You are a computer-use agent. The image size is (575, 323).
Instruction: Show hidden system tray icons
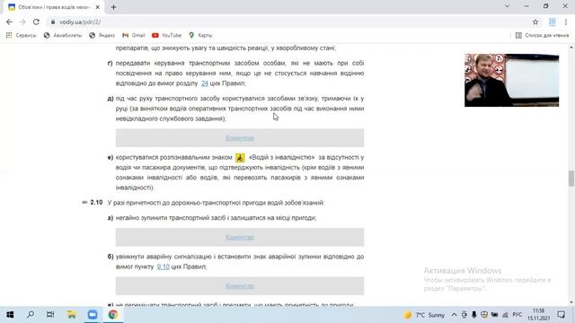[x=454, y=315]
